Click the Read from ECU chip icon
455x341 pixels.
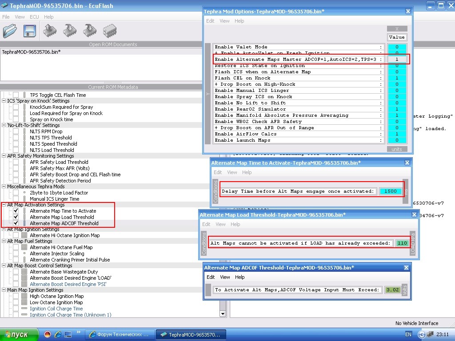point(50,31)
